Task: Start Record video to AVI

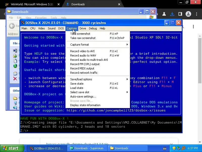Action: pos(98,51)
